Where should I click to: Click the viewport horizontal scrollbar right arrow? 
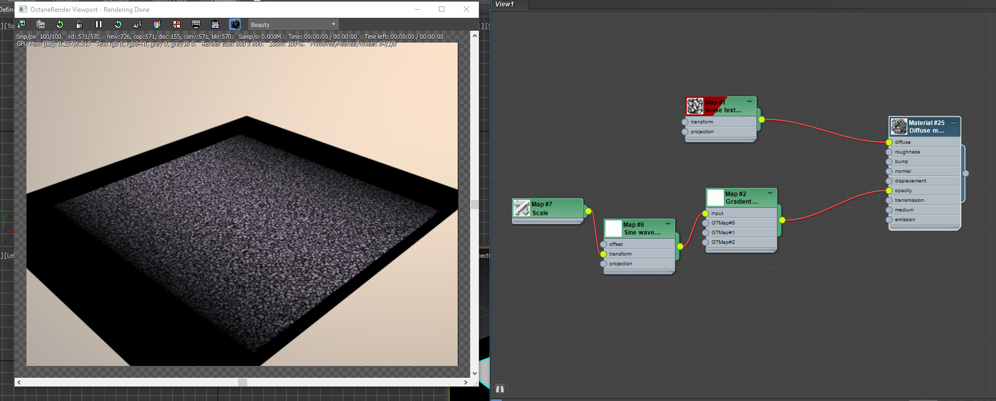click(x=466, y=382)
